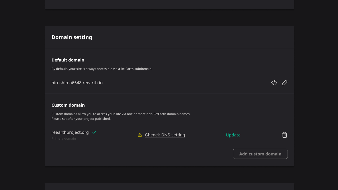
Task: Edit the default domain with the pencil icon
Action: (x=284, y=83)
